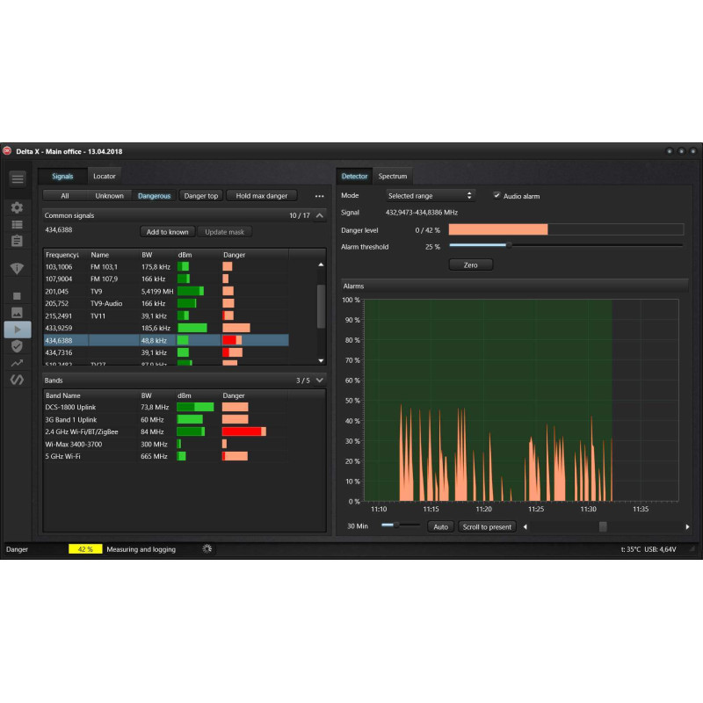The width and height of the screenshot is (703, 703).
Task: Toggle the Unknown signals filter
Action: [109, 196]
